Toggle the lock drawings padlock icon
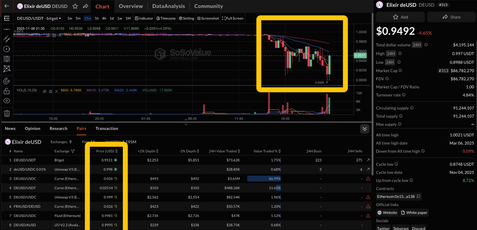The width and height of the screenshot is (477, 230). pyautogui.click(x=6, y=91)
